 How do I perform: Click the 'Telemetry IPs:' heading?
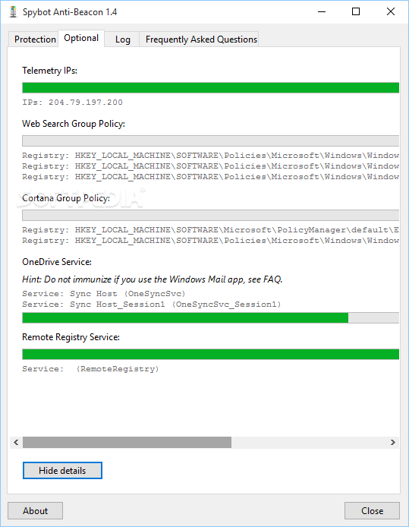click(x=49, y=71)
